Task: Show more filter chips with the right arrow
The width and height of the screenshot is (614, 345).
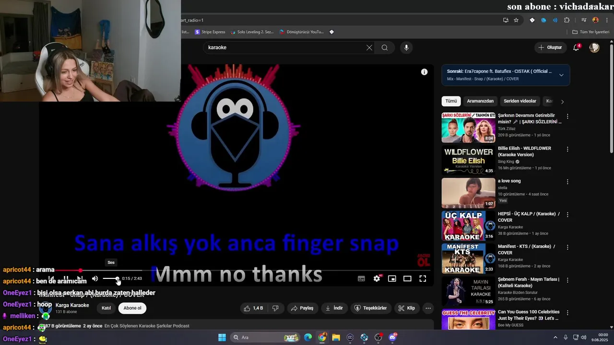Action: click(x=562, y=102)
